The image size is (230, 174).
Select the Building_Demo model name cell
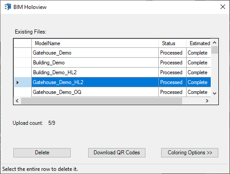click(95, 63)
